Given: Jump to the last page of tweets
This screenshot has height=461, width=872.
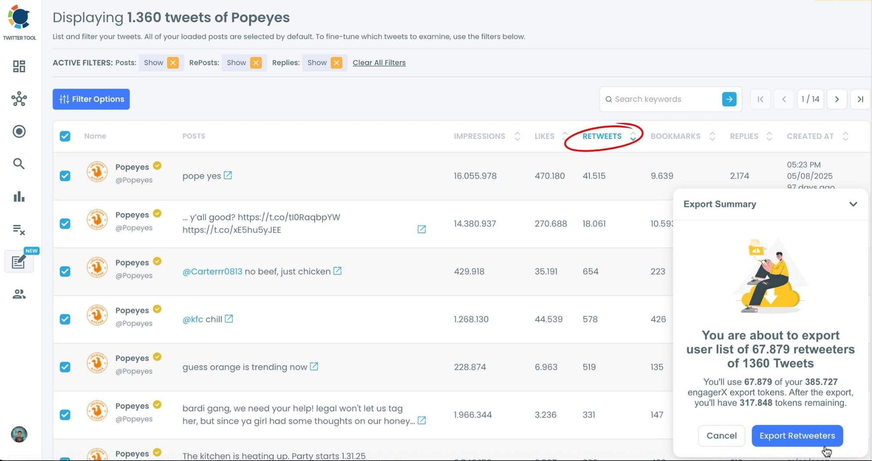Looking at the screenshot, I should pyautogui.click(x=860, y=99).
